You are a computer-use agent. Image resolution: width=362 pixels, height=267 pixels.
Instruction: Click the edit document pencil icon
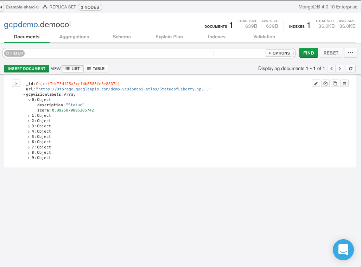[316, 83]
